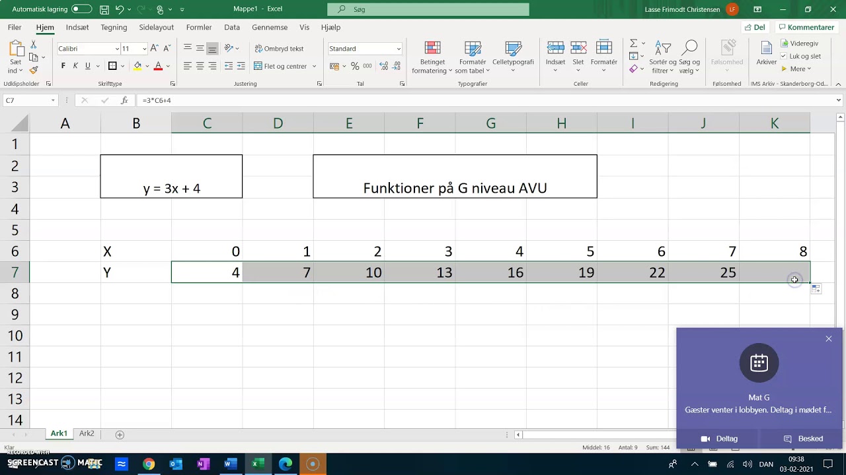
Task: Open the Betinget formatering dropdown
Action: point(432,57)
